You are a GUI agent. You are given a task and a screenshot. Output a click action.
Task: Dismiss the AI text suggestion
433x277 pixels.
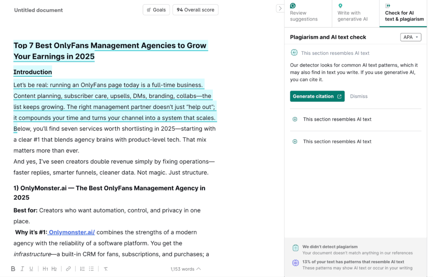pos(359,96)
